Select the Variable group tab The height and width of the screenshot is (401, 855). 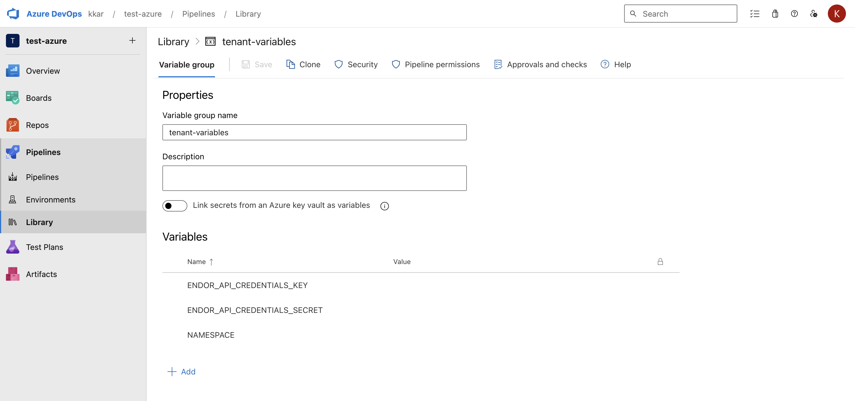(186, 64)
